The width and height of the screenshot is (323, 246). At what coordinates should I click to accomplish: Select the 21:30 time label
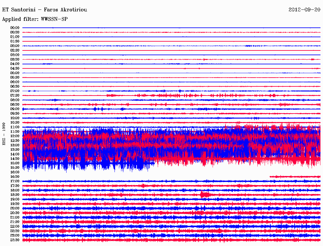15,222
